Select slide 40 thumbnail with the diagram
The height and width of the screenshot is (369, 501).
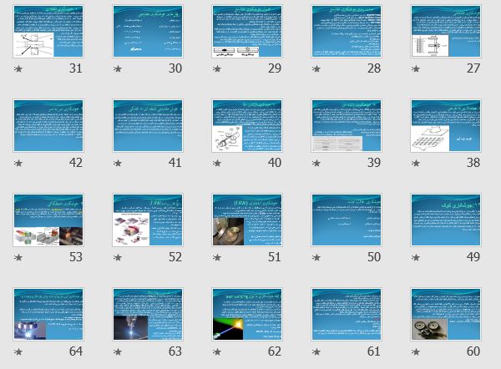[x=247, y=125]
